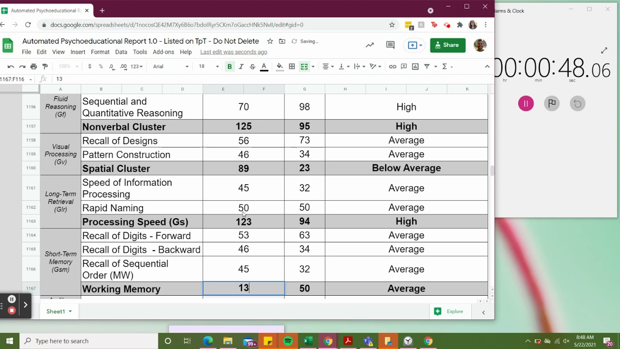The image size is (620, 349).
Task: Pause the stopwatch in Clock window
Action: [526, 103]
